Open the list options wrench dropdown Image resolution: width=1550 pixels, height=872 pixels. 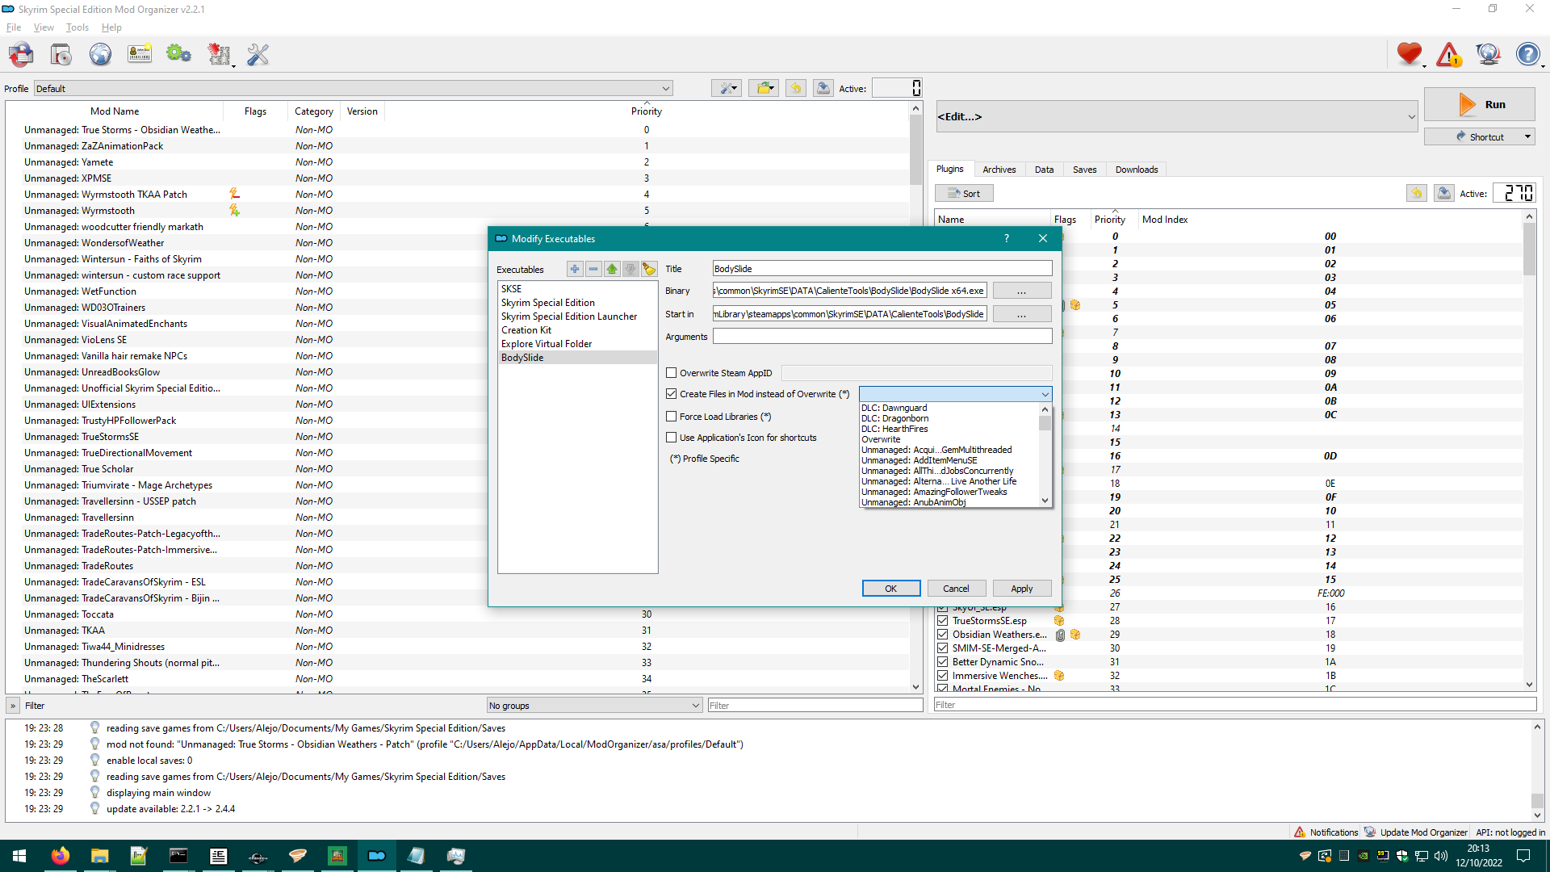727,88
